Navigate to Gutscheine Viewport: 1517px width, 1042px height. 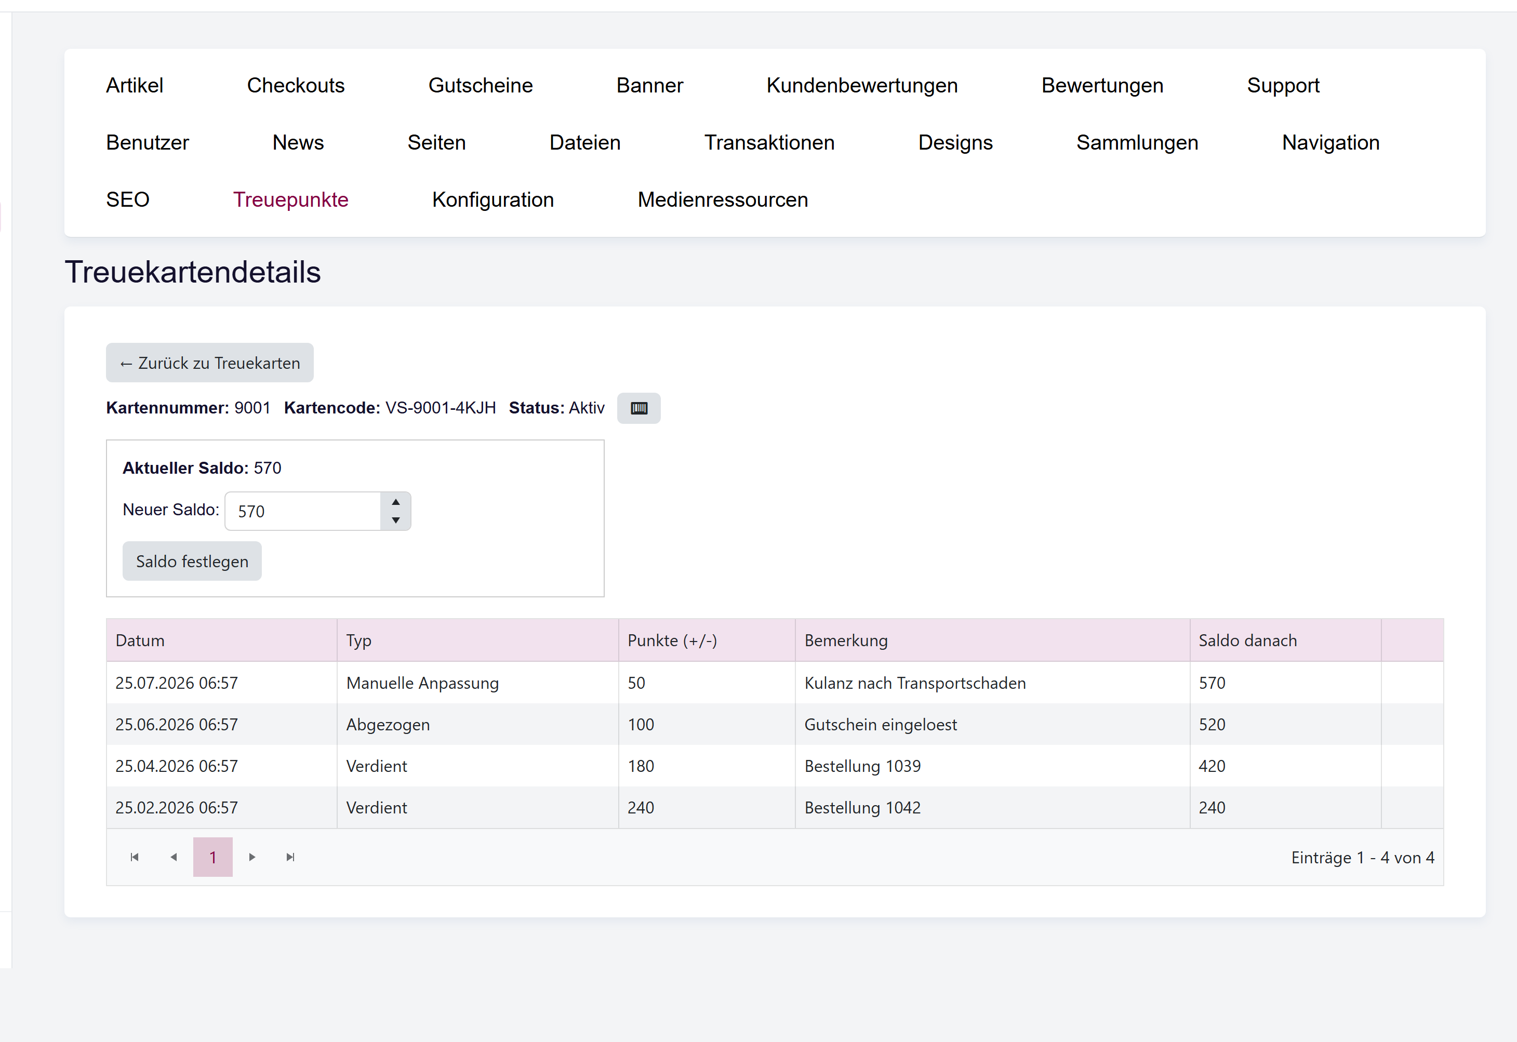481,86
